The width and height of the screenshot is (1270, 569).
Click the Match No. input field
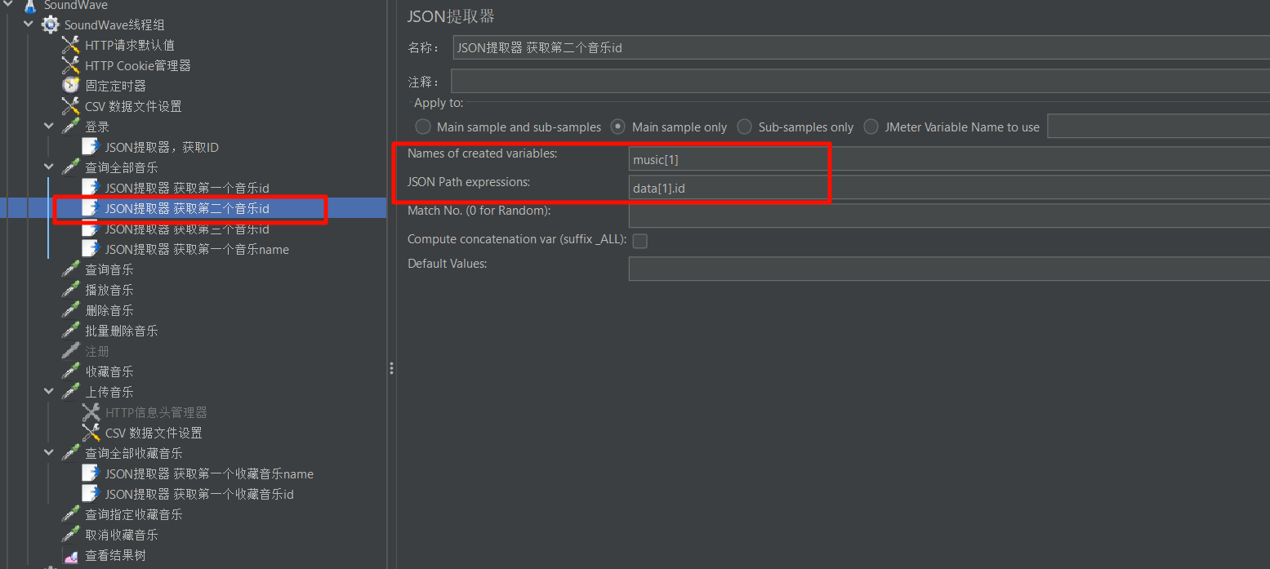pyautogui.click(x=949, y=216)
